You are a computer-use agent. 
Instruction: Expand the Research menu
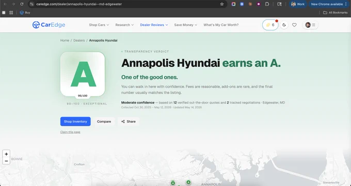click(124, 25)
